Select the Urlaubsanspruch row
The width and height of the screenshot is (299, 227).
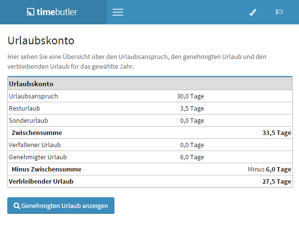pyautogui.click(x=150, y=96)
